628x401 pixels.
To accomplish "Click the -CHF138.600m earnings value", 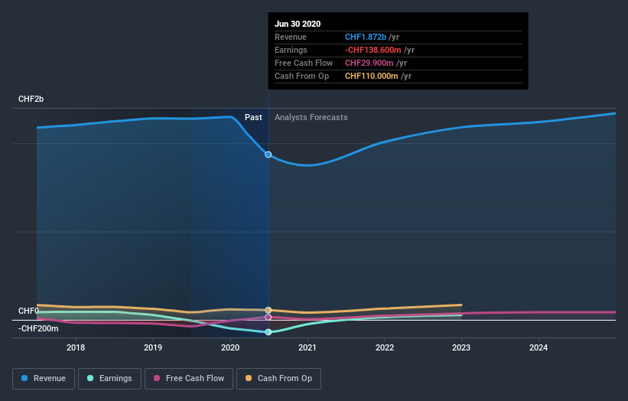I will click(x=373, y=50).
